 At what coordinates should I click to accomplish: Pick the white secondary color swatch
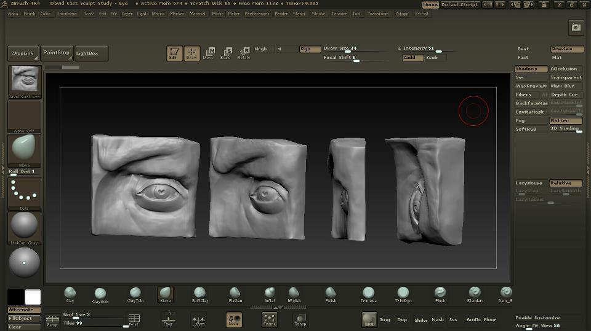click(x=33, y=297)
